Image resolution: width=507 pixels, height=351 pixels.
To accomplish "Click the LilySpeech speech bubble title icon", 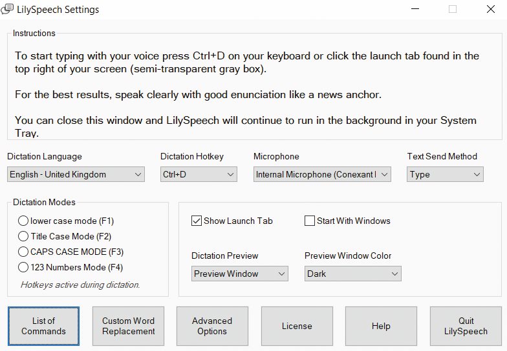I will click(7, 9).
